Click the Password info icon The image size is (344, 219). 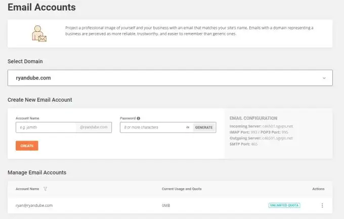(x=138, y=118)
